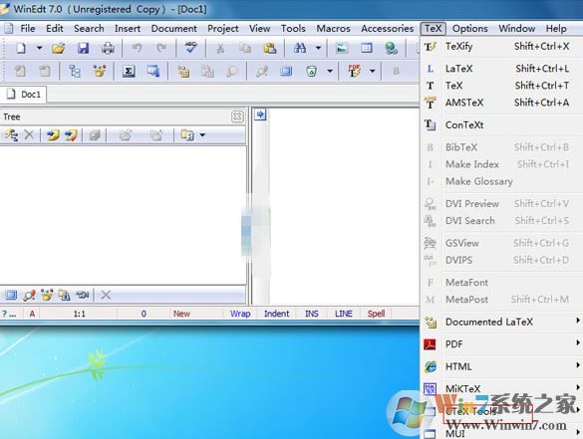Open the Macros menu
This screenshot has width=583, height=439.
333,29
